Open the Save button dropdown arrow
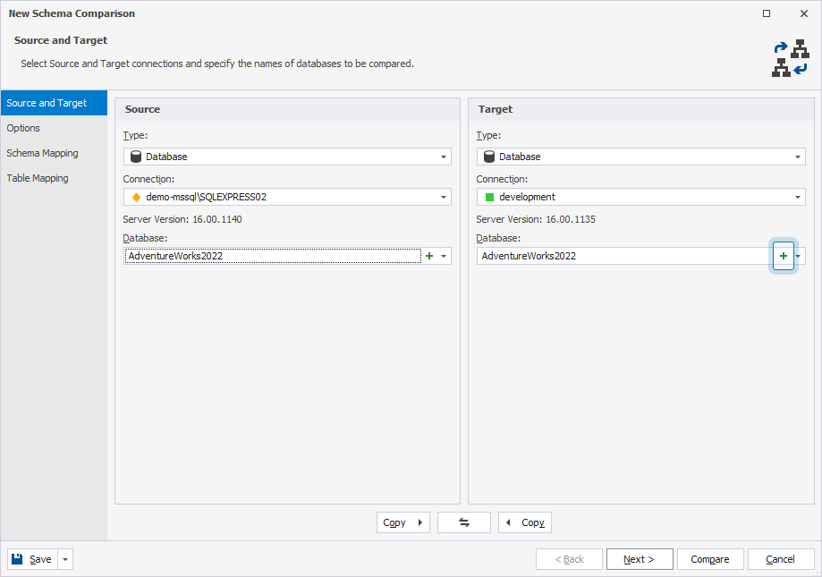This screenshot has height=577, width=822. [x=64, y=558]
